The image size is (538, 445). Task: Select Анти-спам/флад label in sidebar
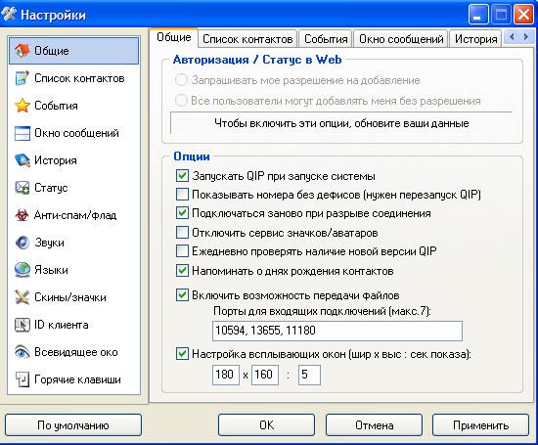click(x=75, y=215)
